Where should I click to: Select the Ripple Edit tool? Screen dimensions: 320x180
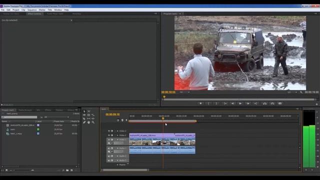click(x=84, y=115)
